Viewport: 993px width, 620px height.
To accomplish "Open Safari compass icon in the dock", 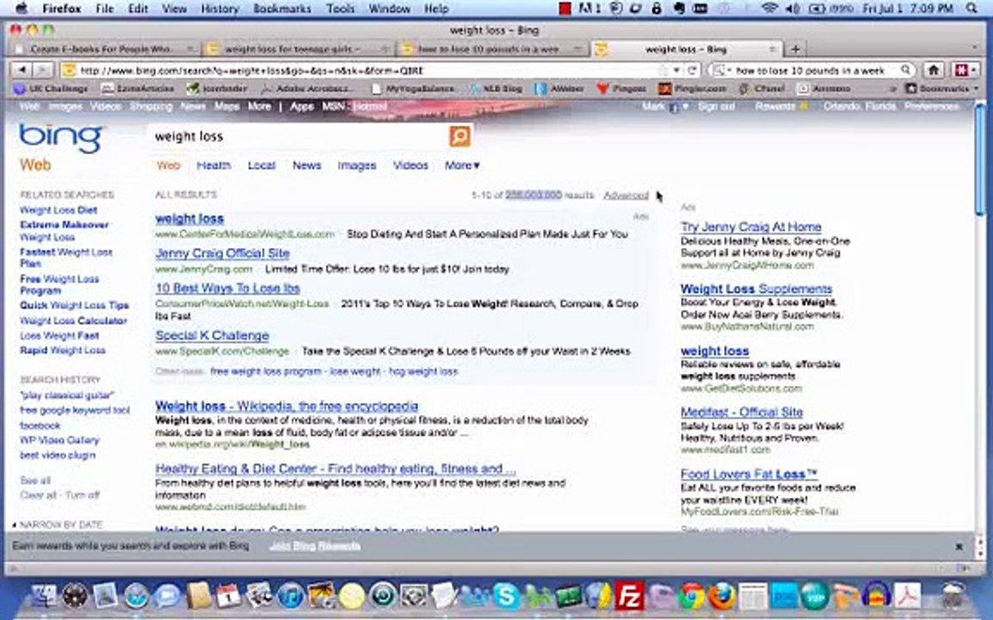I will click(136, 596).
